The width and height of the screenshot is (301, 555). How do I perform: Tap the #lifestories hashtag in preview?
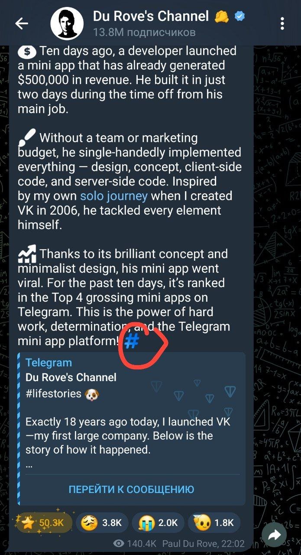pyautogui.click(x=53, y=393)
